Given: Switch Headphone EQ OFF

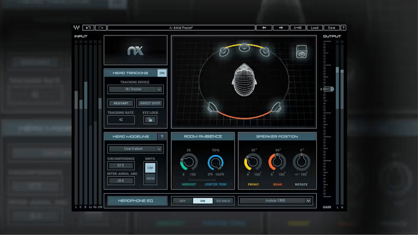Looking at the screenshot, I should (182, 201).
